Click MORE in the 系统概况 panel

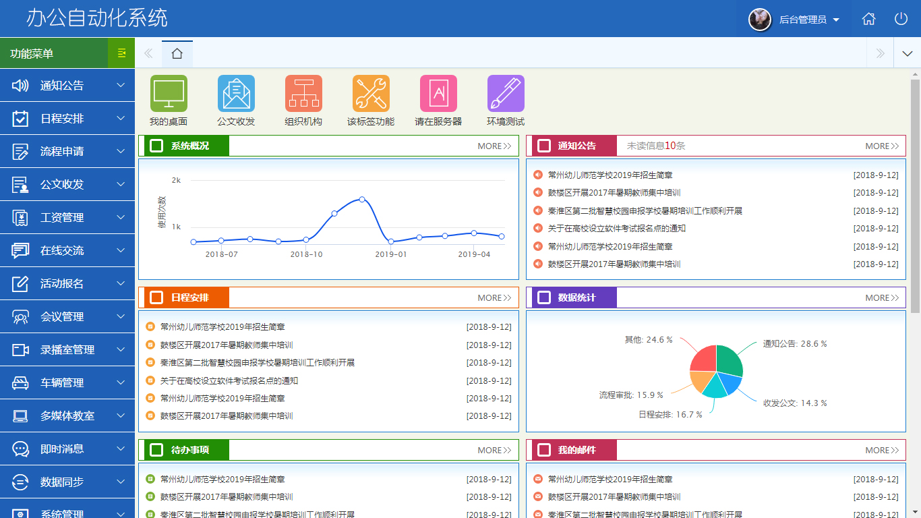(494, 146)
